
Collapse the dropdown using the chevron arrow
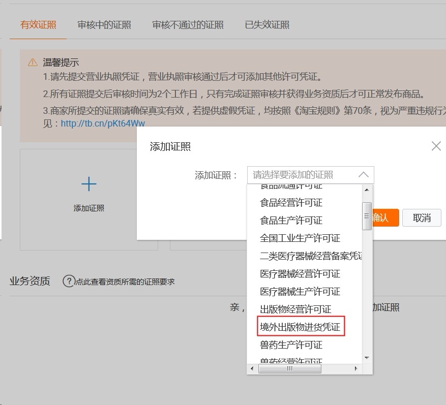363,175
